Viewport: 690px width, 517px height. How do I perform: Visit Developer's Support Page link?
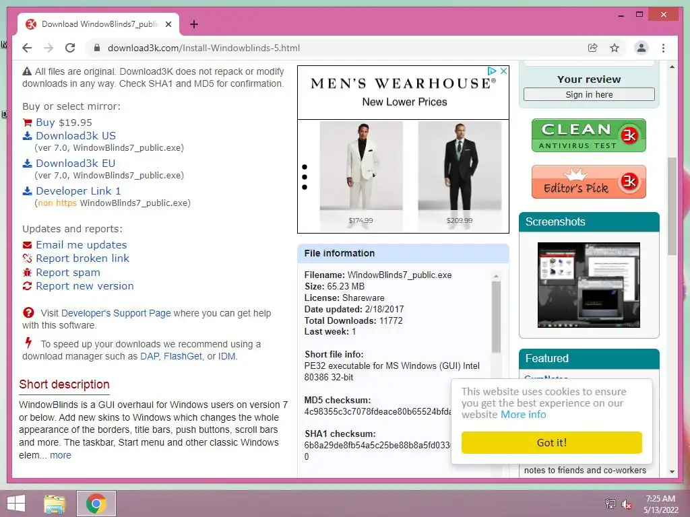click(x=116, y=313)
